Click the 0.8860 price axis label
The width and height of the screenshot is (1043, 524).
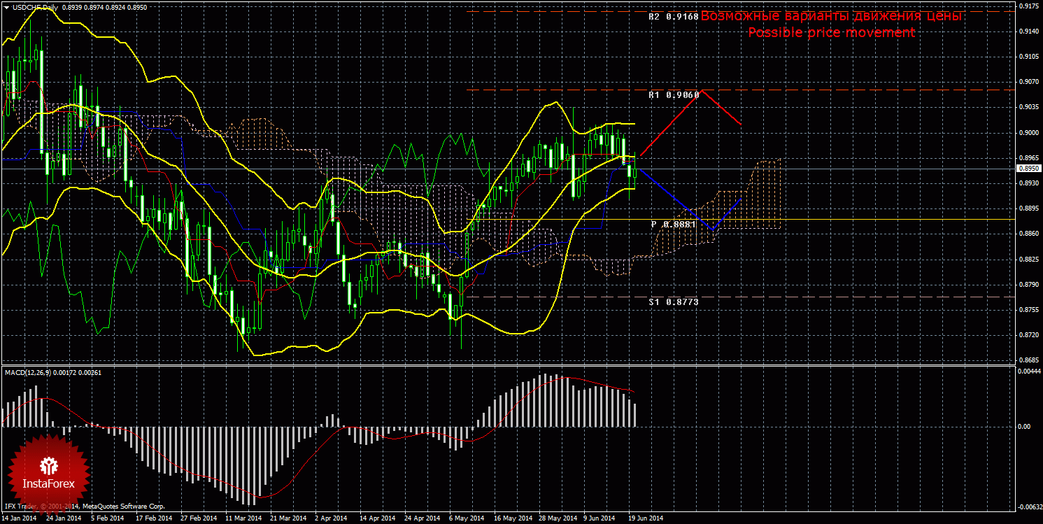(x=1028, y=234)
